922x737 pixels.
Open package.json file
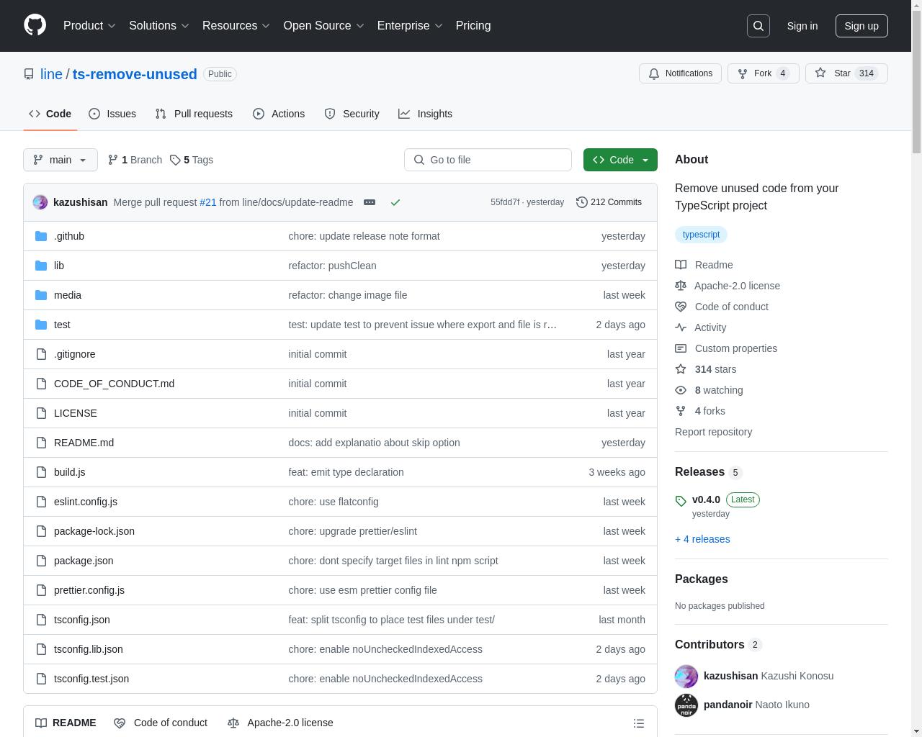84,561
